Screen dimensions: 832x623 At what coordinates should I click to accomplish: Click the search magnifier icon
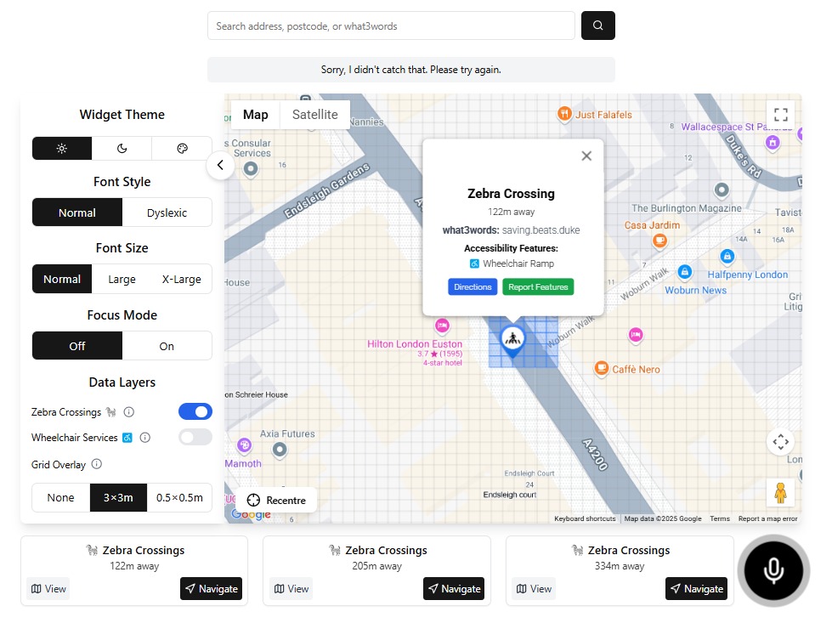597,25
